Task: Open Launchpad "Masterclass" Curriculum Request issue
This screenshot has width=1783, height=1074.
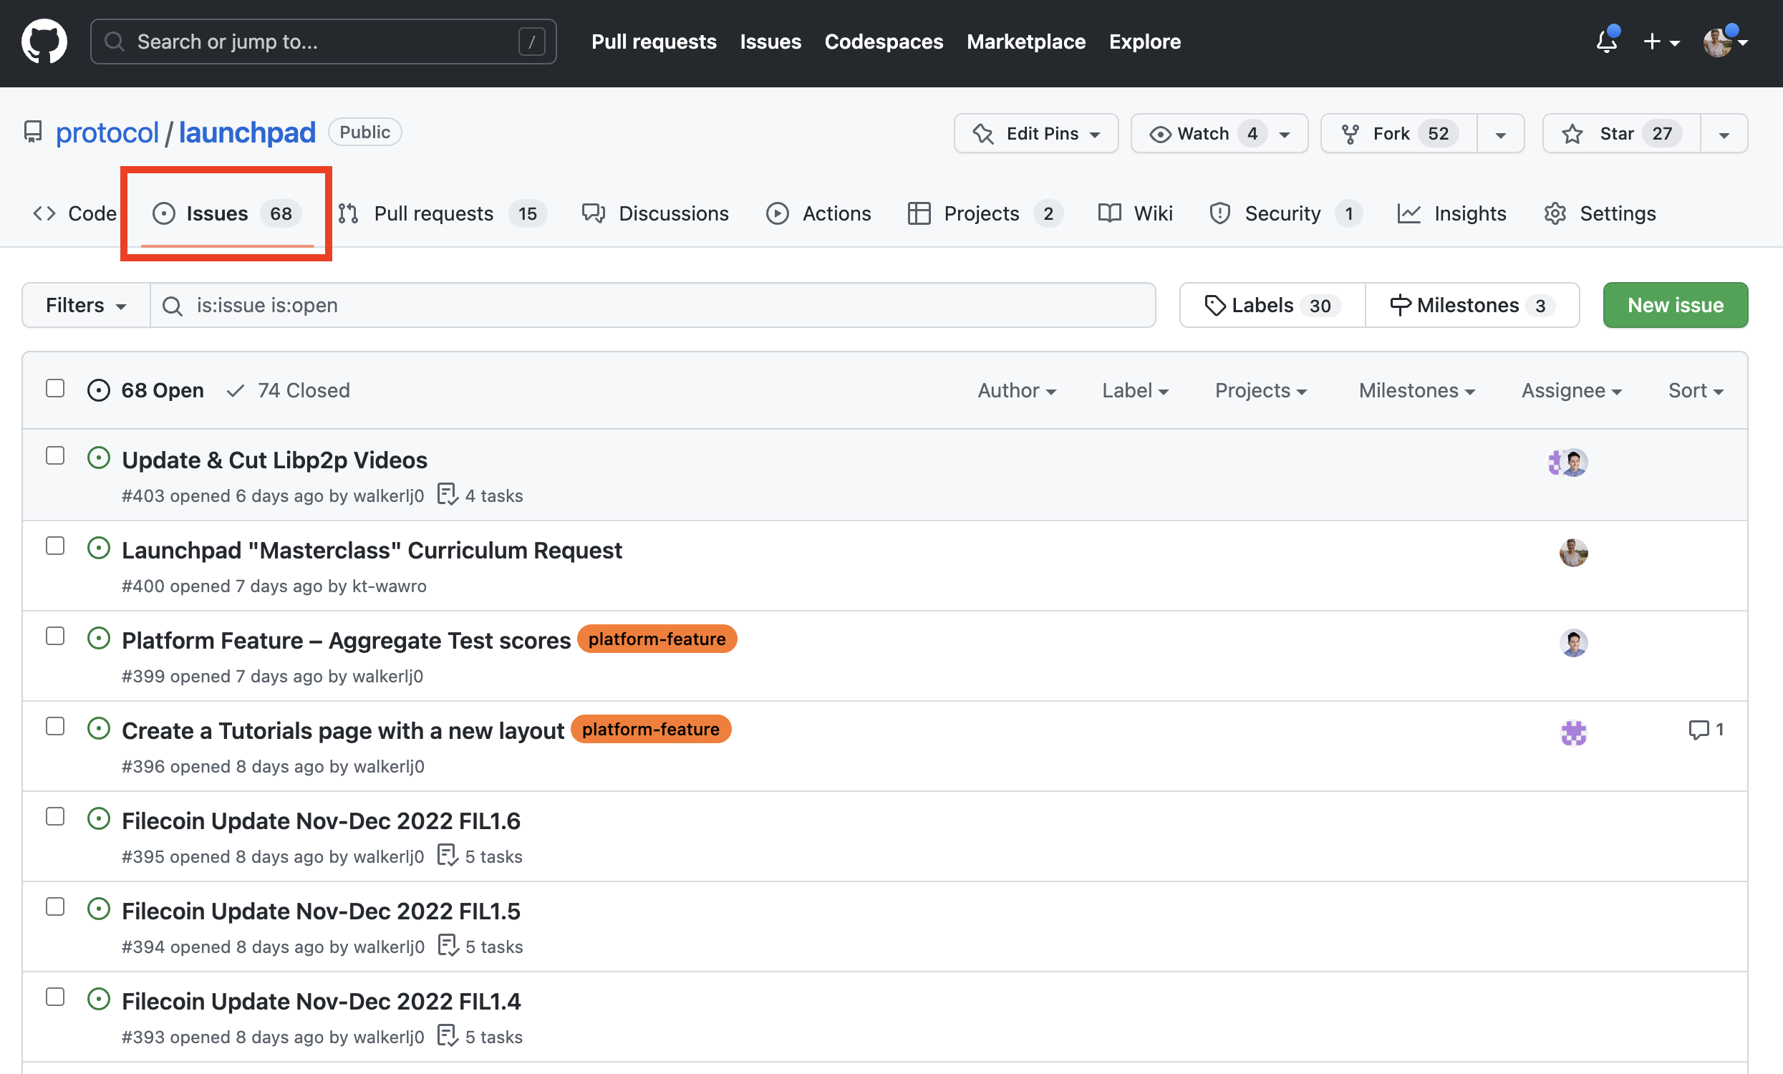Action: pos(371,551)
